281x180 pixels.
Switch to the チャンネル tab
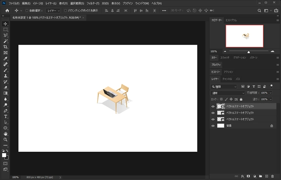pos(227,79)
